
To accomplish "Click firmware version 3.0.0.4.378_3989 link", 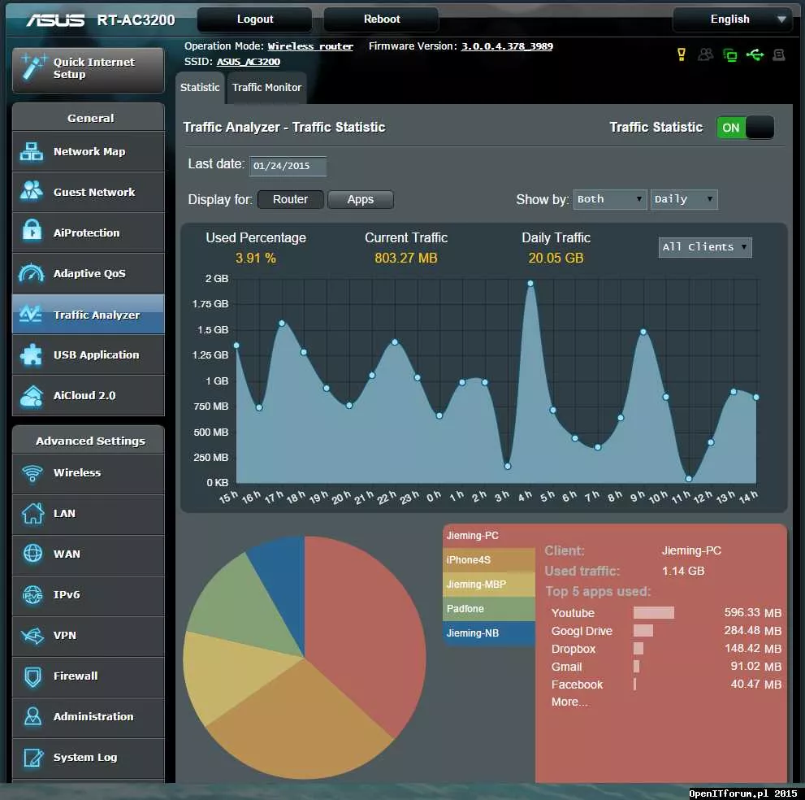I will pos(507,46).
